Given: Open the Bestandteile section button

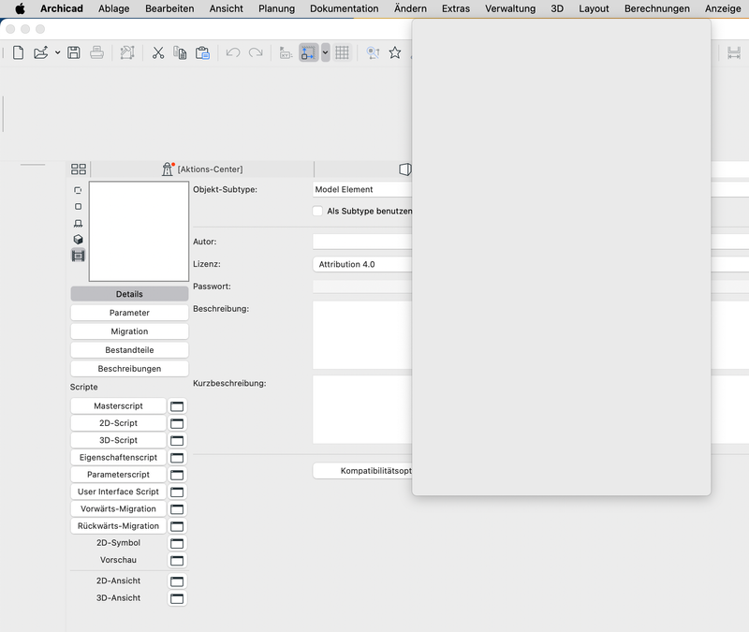Looking at the screenshot, I should 129,349.
